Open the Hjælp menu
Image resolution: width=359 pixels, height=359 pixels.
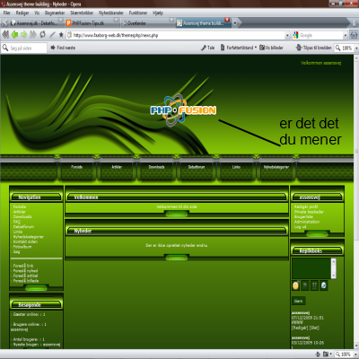pyautogui.click(x=158, y=13)
